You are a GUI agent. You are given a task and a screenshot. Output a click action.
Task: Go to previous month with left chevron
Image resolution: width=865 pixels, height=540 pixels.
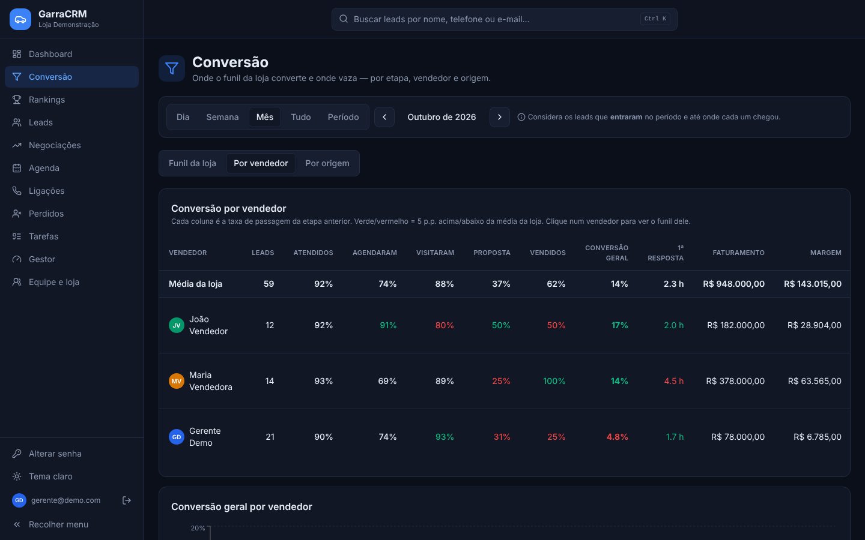(384, 117)
